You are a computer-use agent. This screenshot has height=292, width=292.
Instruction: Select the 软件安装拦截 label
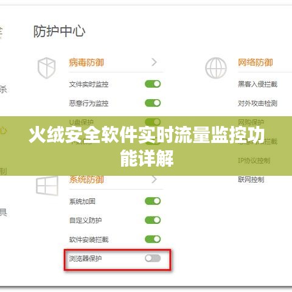click(x=89, y=239)
